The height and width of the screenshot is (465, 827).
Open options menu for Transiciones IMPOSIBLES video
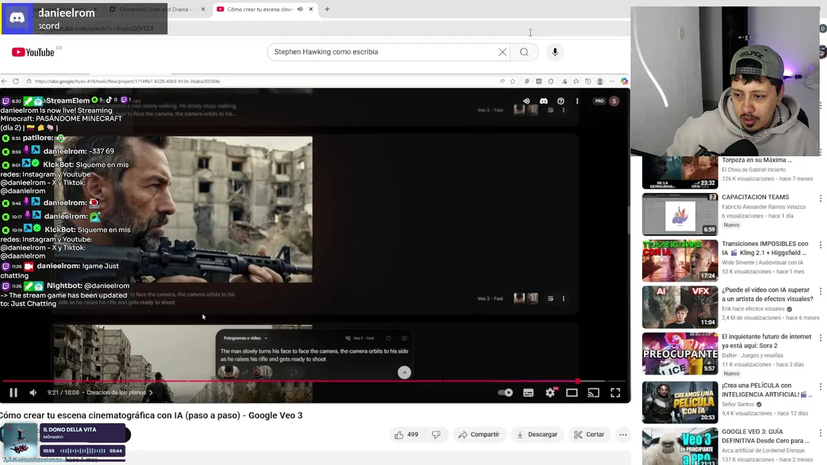821,245
